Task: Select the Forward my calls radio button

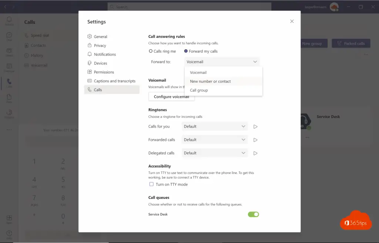Action: pyautogui.click(x=186, y=51)
